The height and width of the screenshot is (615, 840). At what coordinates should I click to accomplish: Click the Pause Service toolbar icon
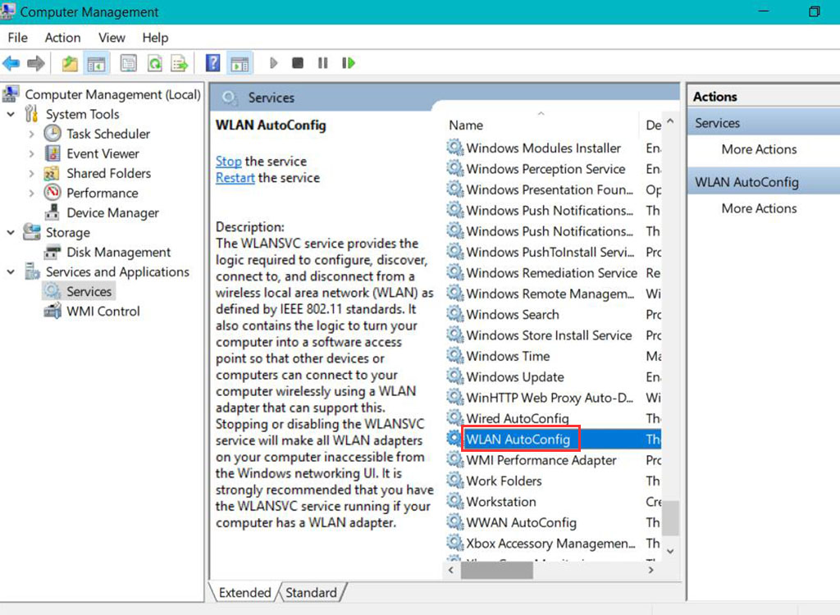click(322, 63)
